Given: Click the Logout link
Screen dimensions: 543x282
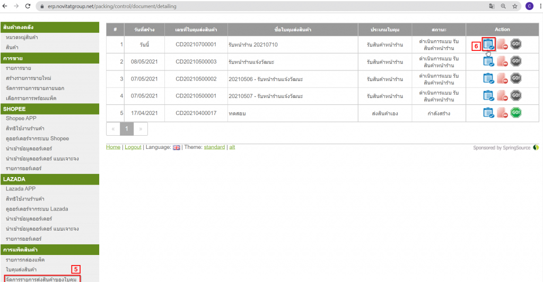Looking at the screenshot, I should point(133,147).
